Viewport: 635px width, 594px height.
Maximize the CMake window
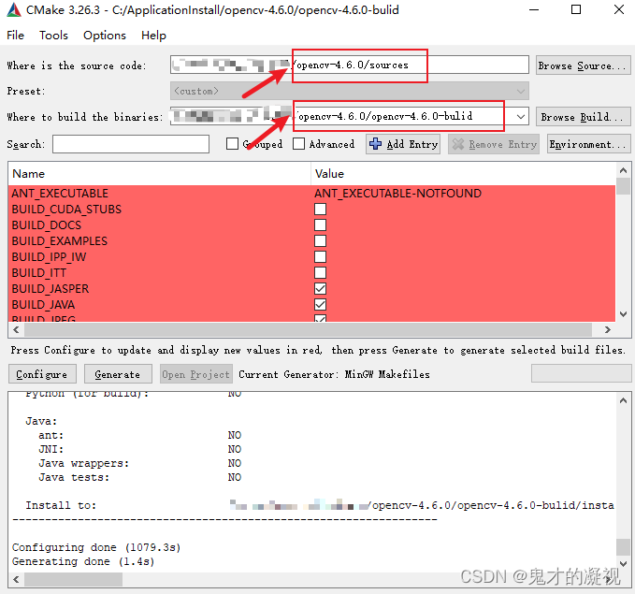(576, 9)
